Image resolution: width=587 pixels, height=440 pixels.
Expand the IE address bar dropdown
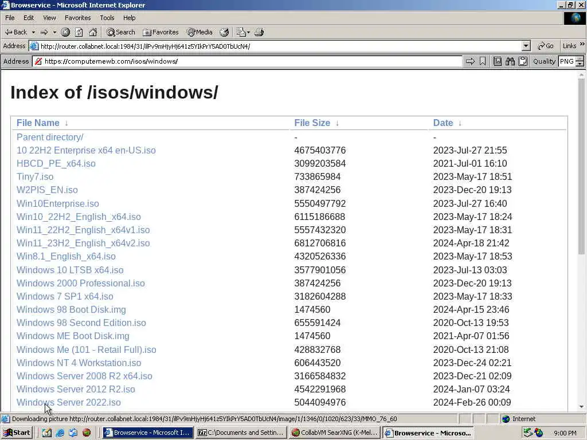pyautogui.click(x=526, y=46)
